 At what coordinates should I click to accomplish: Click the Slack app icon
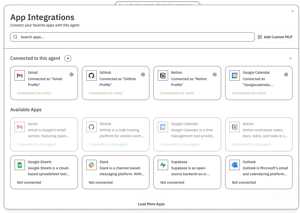click(x=91, y=165)
